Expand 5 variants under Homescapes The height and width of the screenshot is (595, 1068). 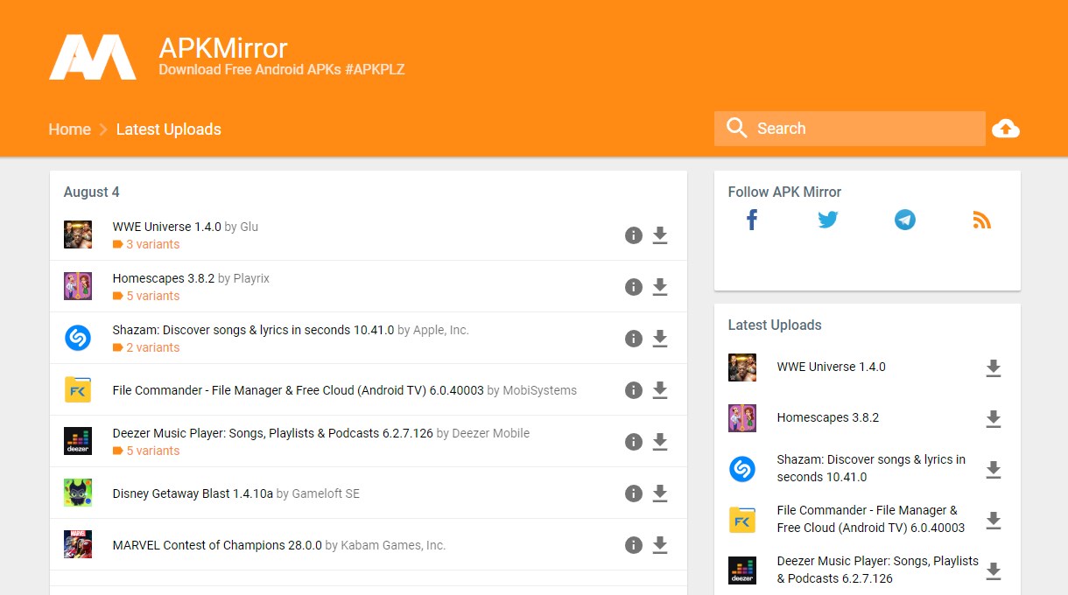click(x=146, y=296)
